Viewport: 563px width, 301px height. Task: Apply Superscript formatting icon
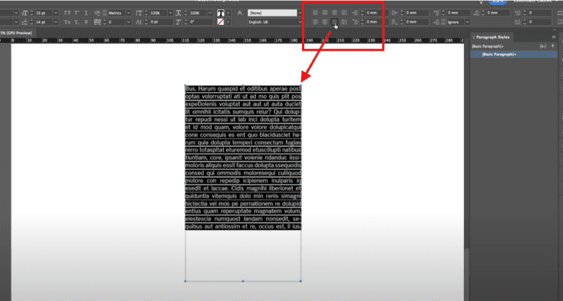[x=77, y=13]
